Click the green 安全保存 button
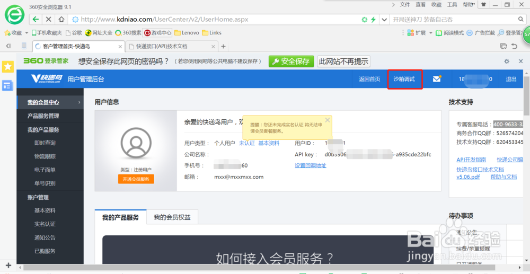 coord(291,61)
